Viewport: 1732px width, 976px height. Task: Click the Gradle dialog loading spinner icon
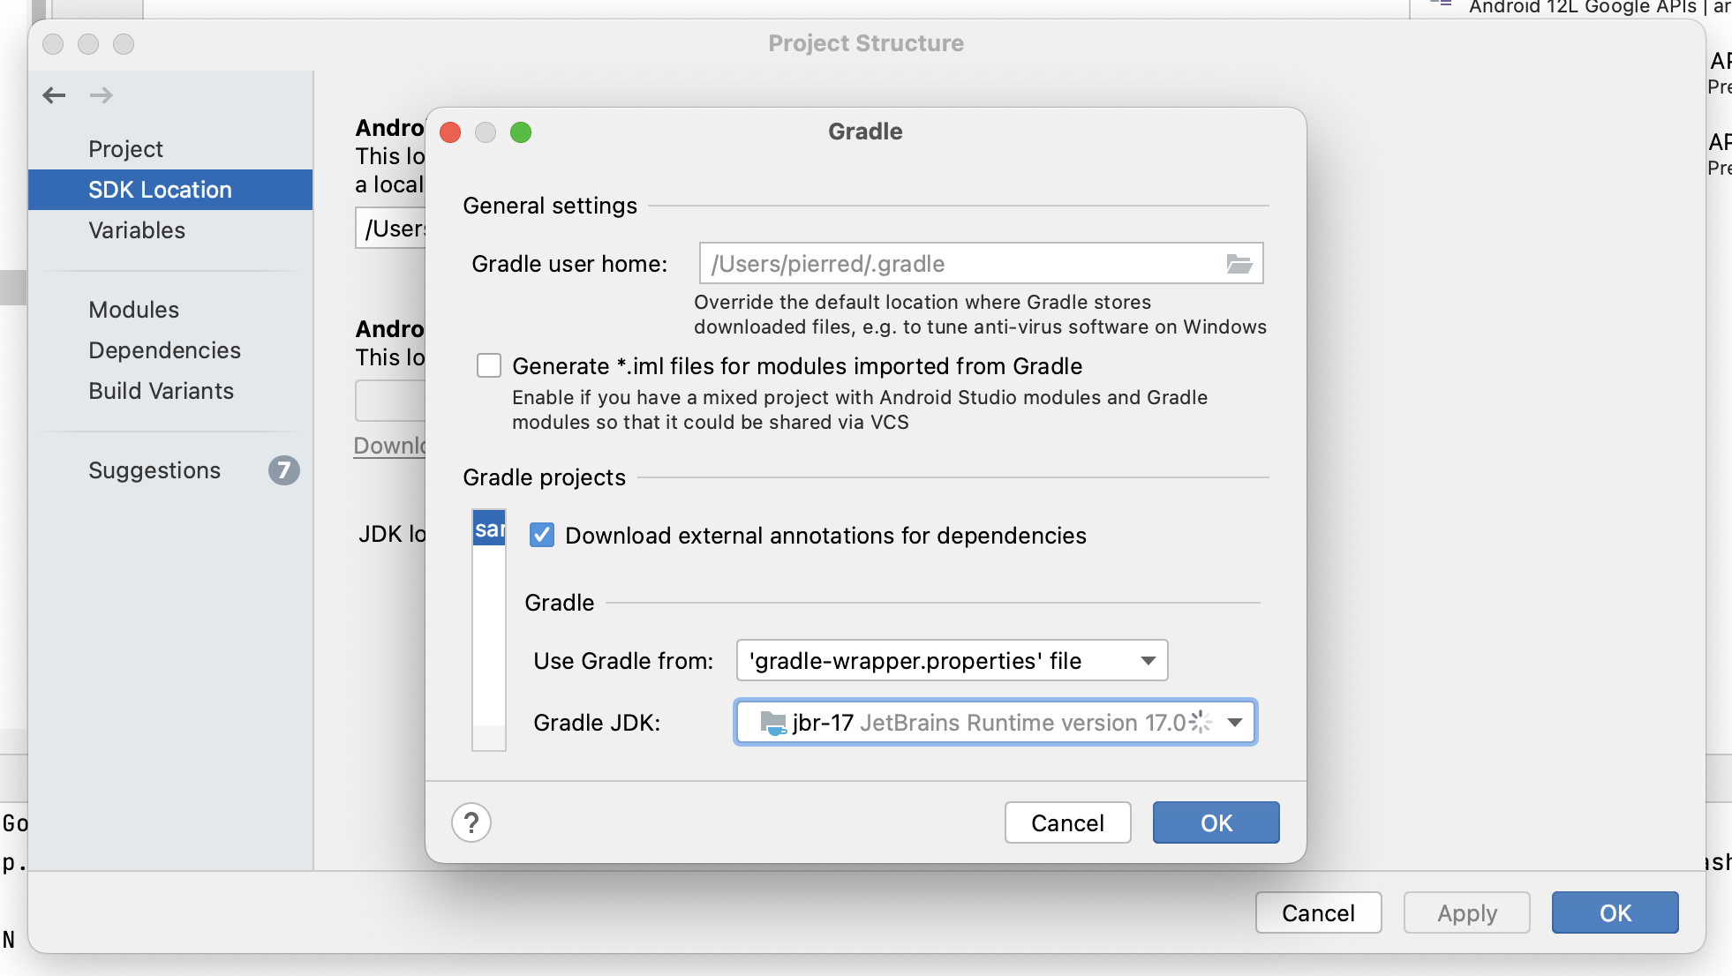(x=1198, y=722)
